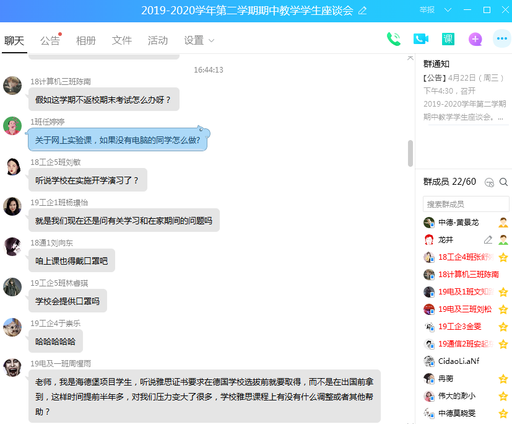Click the chat area vertical scrollbar thumb
512x424 pixels.
[x=410, y=153]
